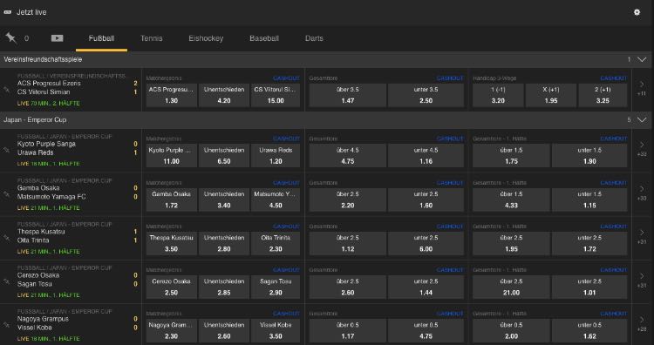Select first-half unter 0.5 at 1.62
The height and width of the screenshot is (345, 654).
point(589,330)
